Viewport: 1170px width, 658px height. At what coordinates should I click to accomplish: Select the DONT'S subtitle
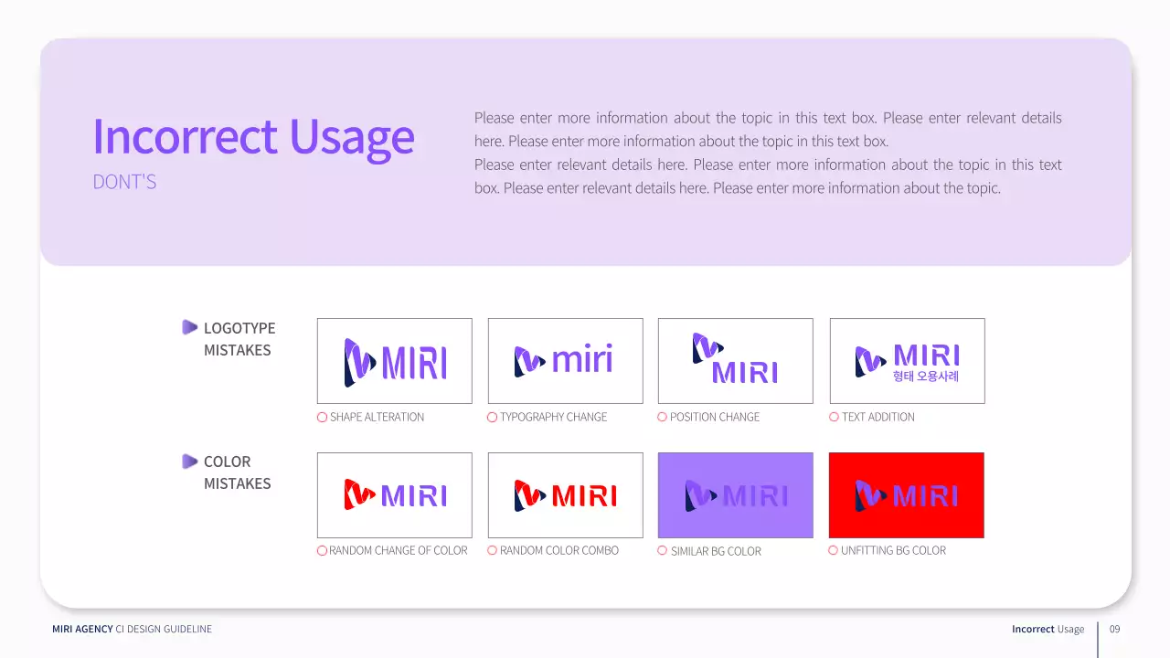coord(124,182)
